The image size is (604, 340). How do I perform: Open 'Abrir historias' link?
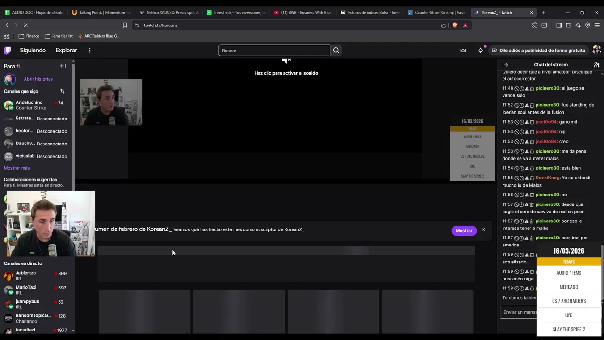click(38, 79)
